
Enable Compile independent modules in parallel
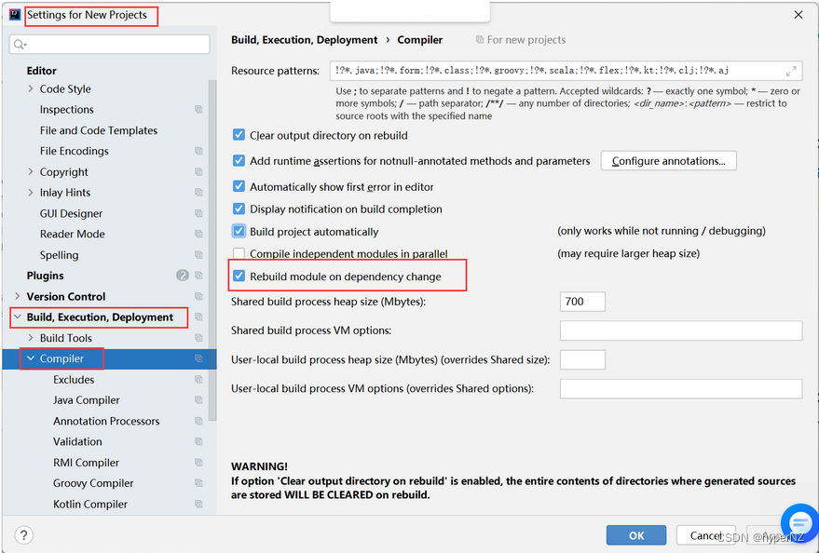coord(239,253)
